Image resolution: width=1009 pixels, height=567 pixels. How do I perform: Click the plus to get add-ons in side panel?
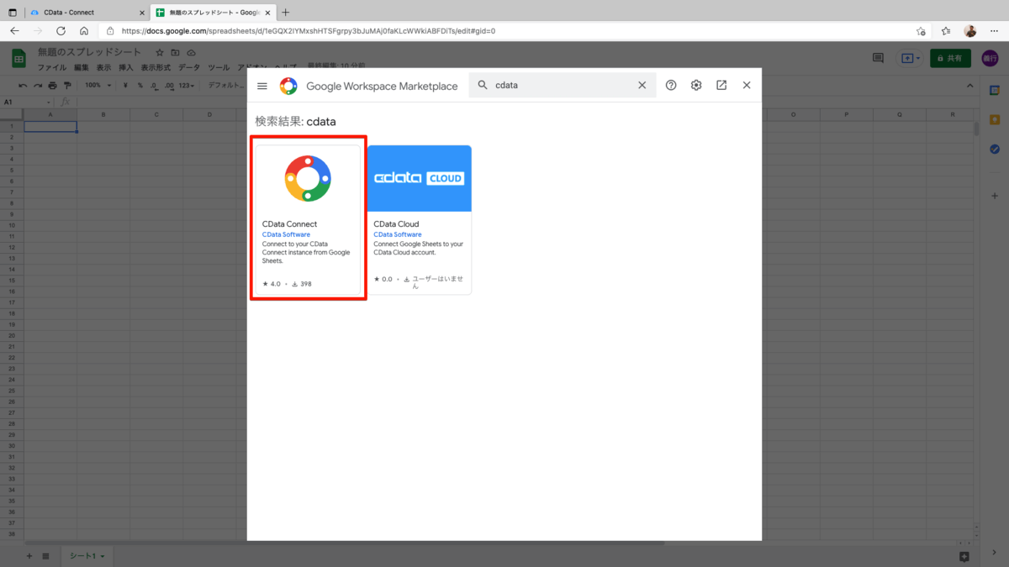[x=994, y=196]
